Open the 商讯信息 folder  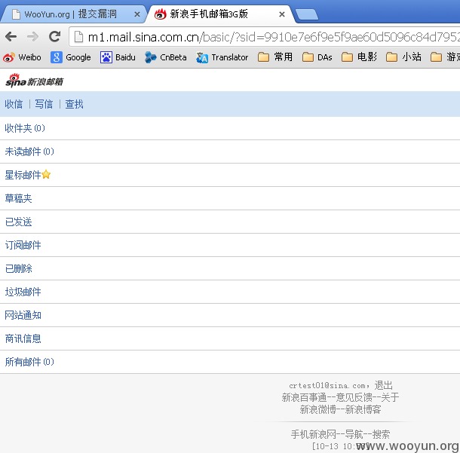(23, 338)
